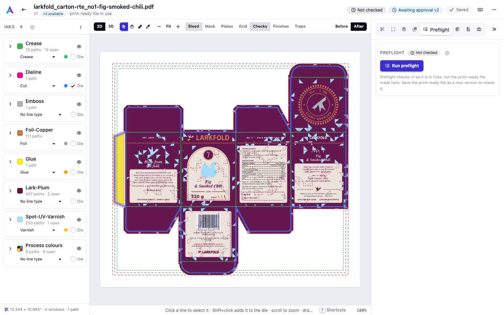Image resolution: width=504 pixels, height=315 pixels.
Task: Choose the eyedropper tool
Action: (x=148, y=27)
